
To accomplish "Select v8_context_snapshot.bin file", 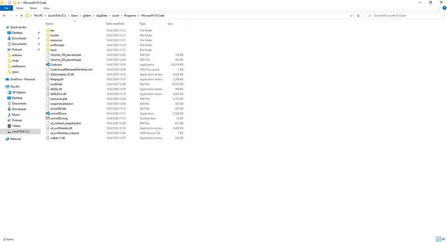I will click(66, 123).
